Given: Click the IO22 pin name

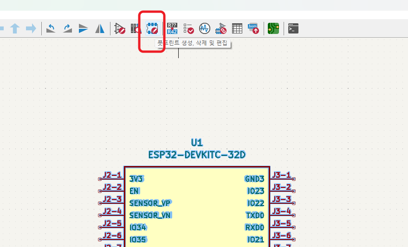Looking at the screenshot, I should [256, 203].
